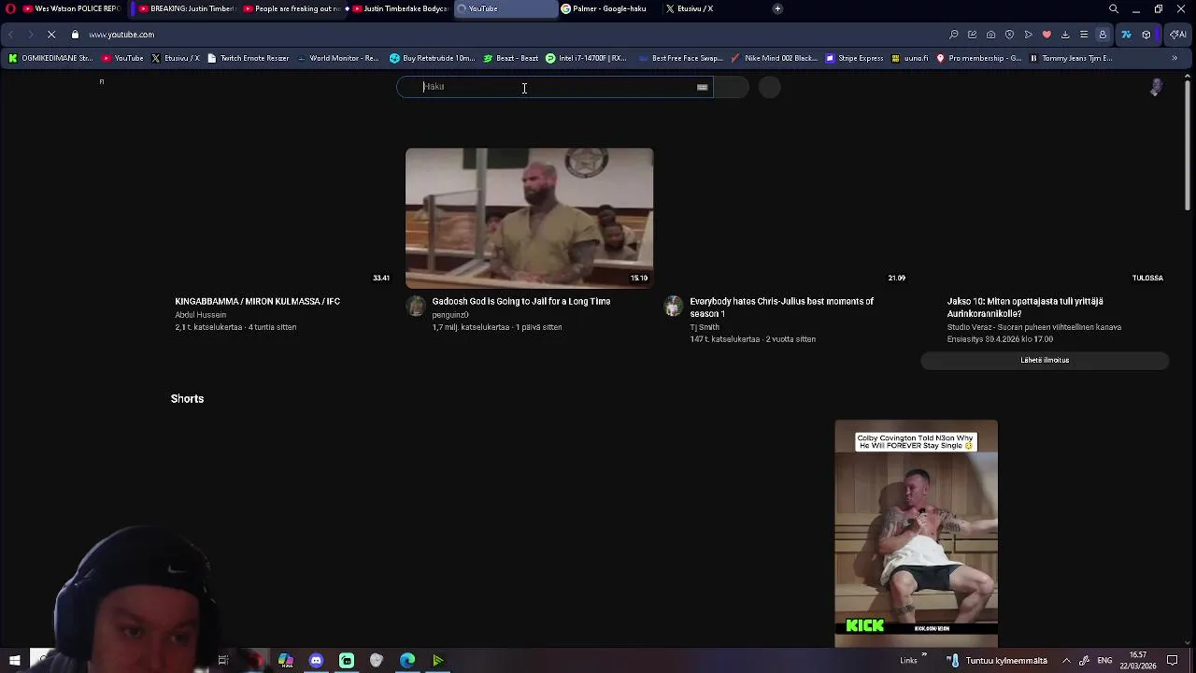Open the Tuntuu kylmemmältä weather widget
The height and width of the screenshot is (673, 1196).
[997, 661]
